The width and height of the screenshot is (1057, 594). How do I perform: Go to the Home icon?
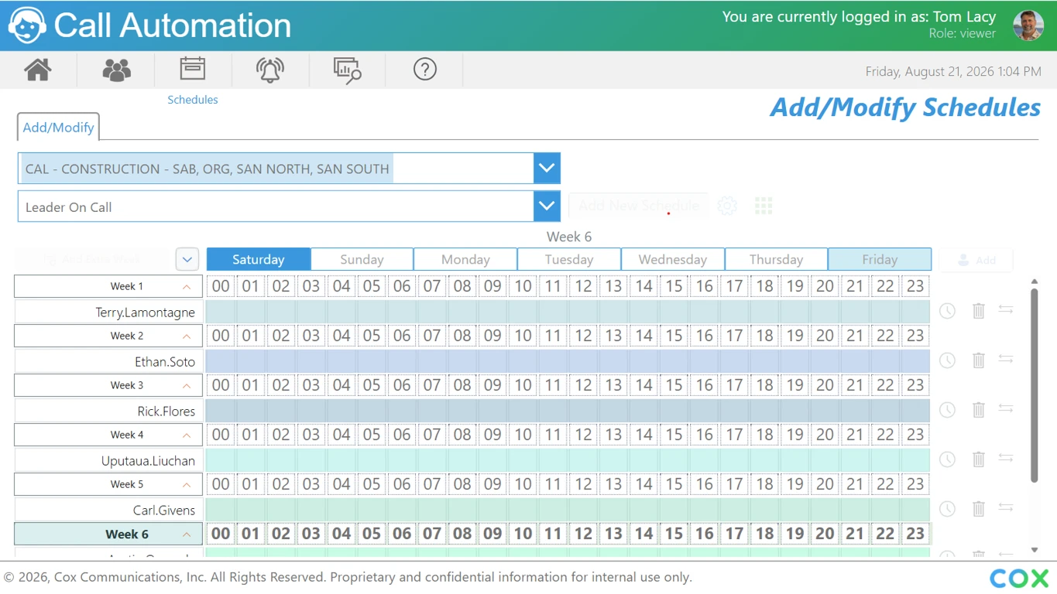coord(38,70)
